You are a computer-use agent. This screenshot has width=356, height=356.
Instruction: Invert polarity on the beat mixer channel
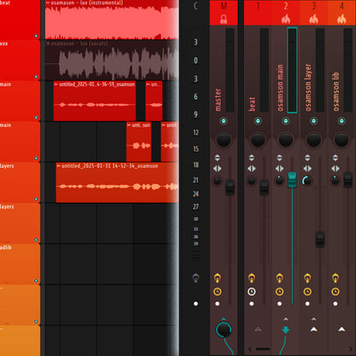tap(252, 158)
